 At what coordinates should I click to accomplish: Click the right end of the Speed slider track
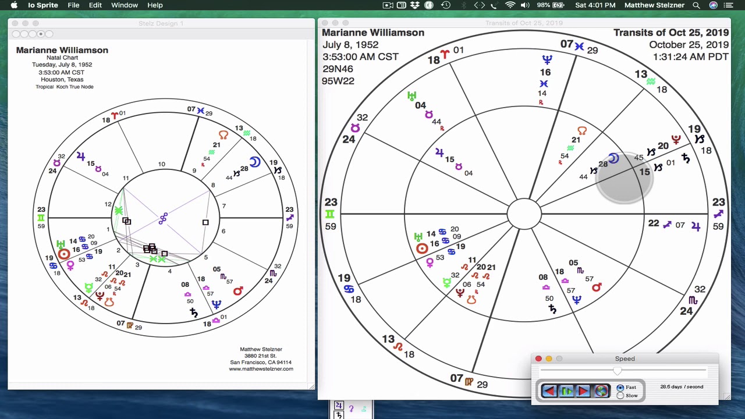point(704,370)
